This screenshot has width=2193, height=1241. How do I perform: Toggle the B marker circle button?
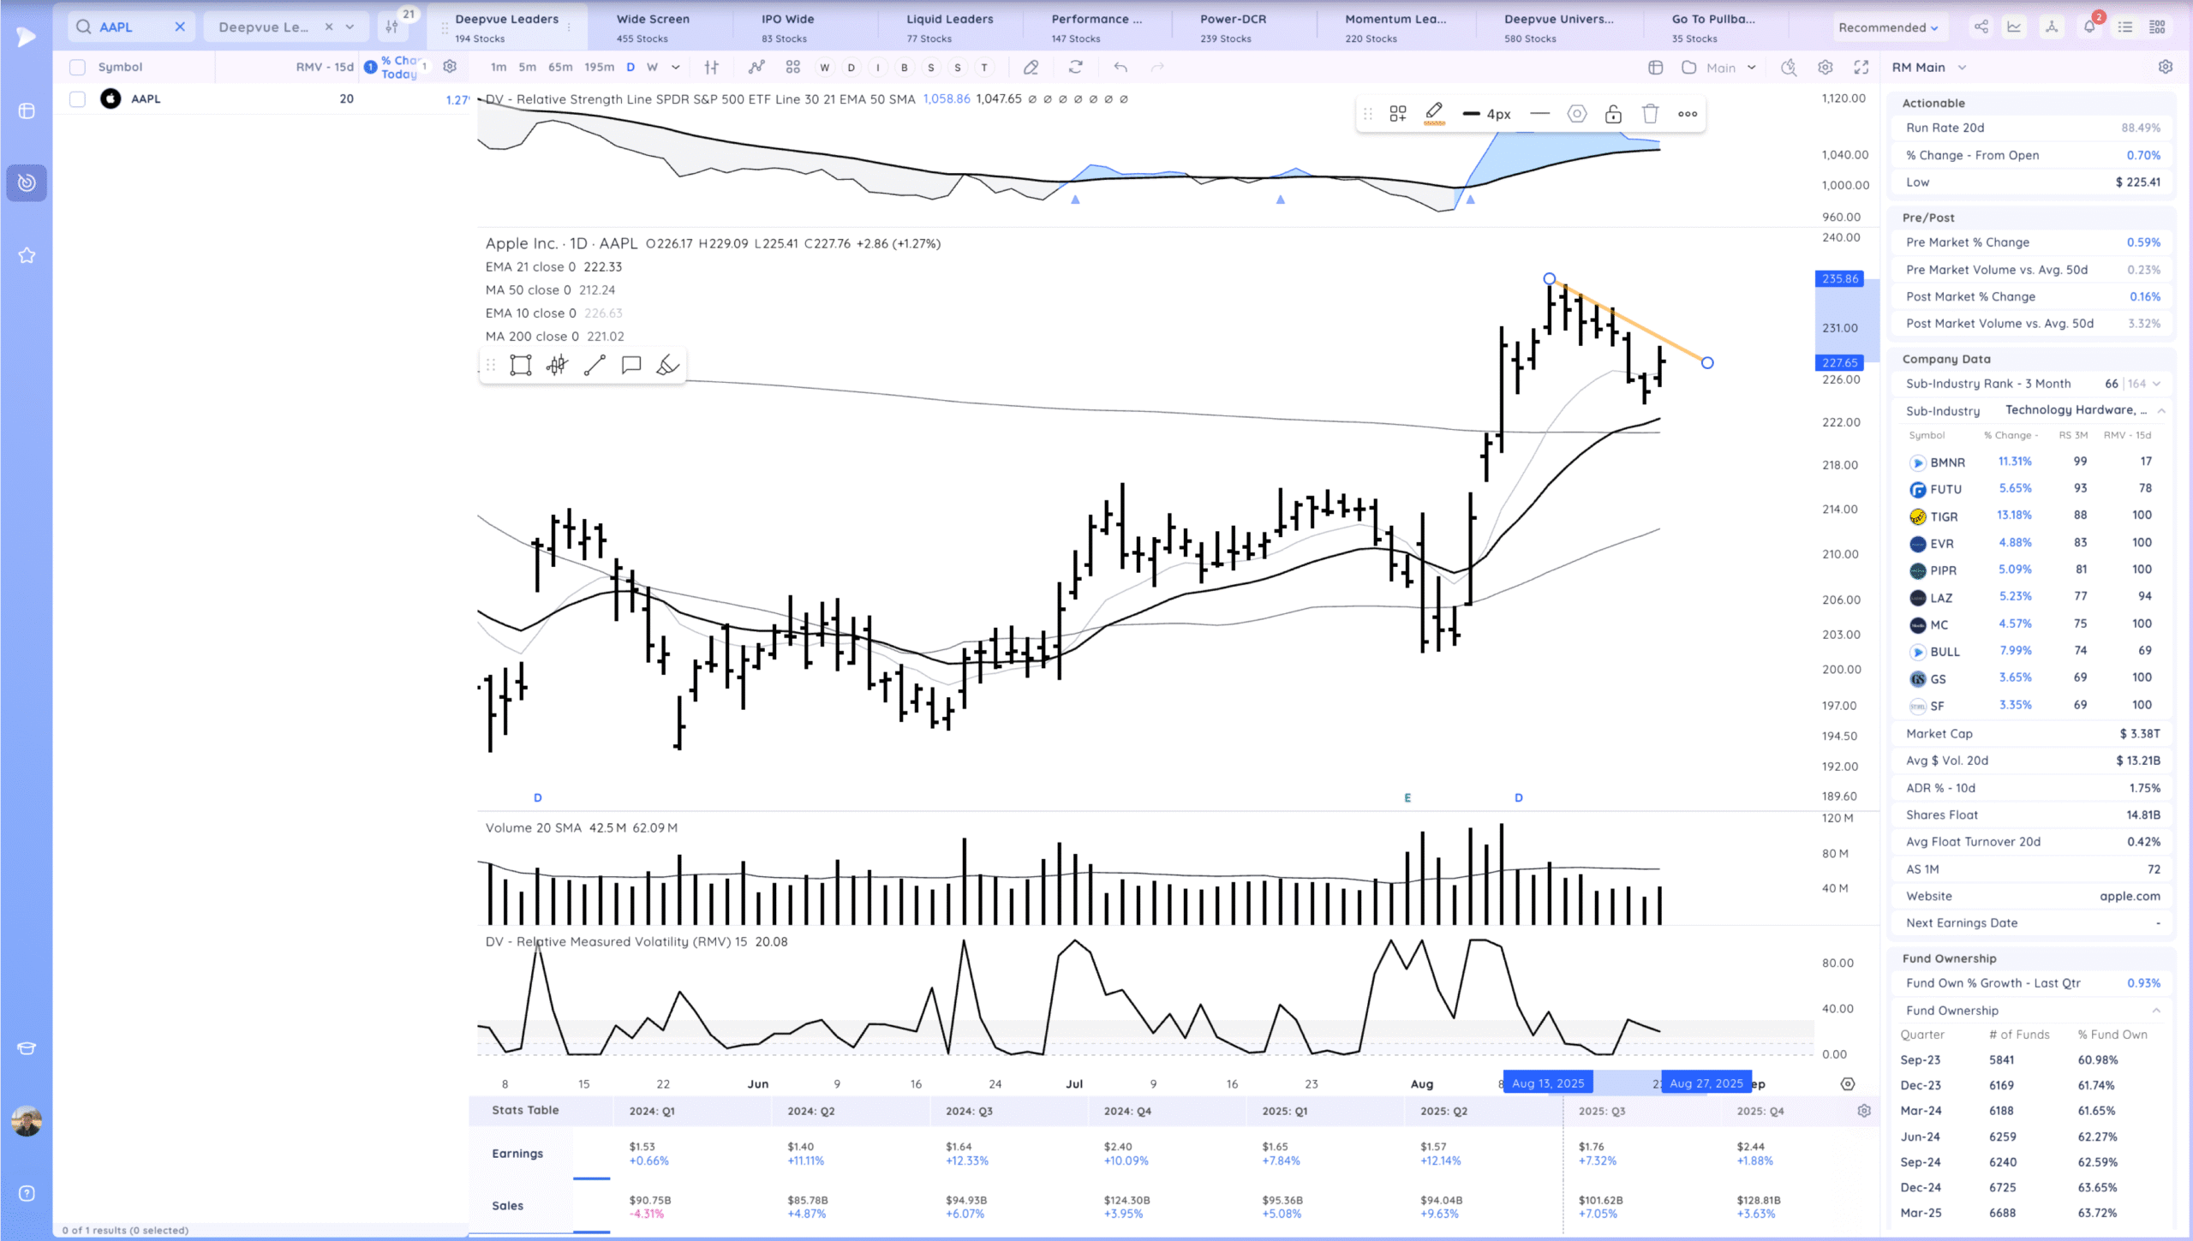[904, 67]
